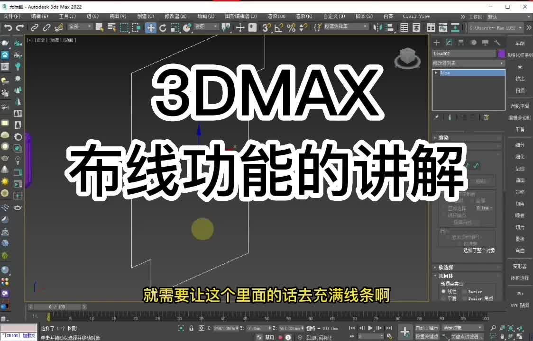The width and height of the screenshot is (533, 341).
Task: Select the 线性 radio button
Action: pyautogui.click(x=444, y=292)
